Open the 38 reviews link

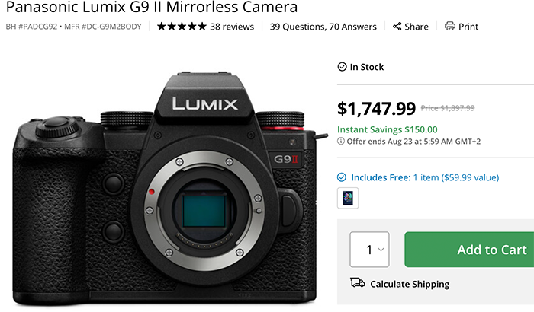pyautogui.click(x=232, y=27)
